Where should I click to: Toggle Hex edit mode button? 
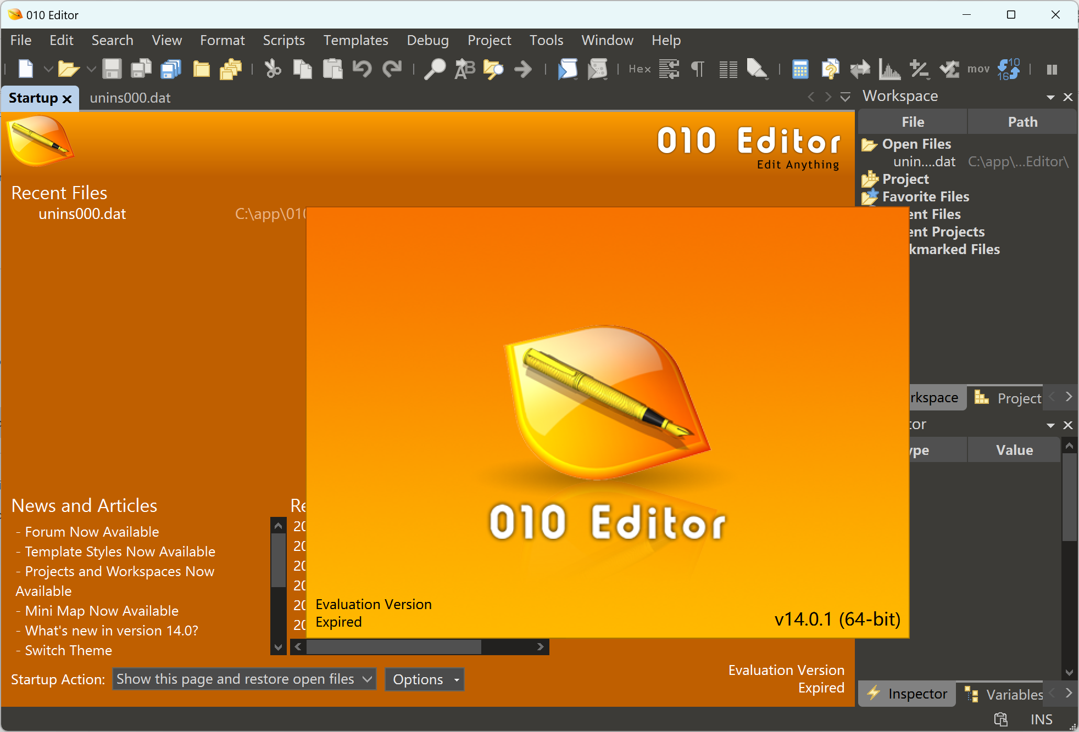pyautogui.click(x=639, y=69)
